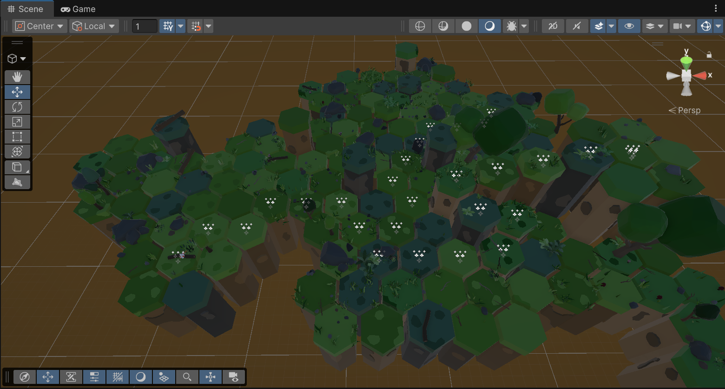The width and height of the screenshot is (725, 389).
Task: Toggle Y-axis grid visibility
Action: tap(167, 26)
